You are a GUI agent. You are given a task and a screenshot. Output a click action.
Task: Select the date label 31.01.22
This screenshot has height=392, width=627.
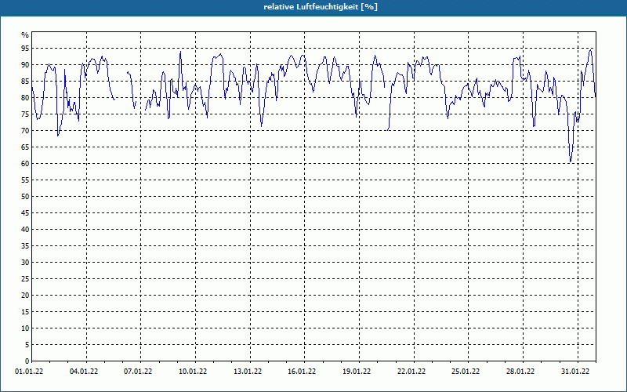click(575, 372)
